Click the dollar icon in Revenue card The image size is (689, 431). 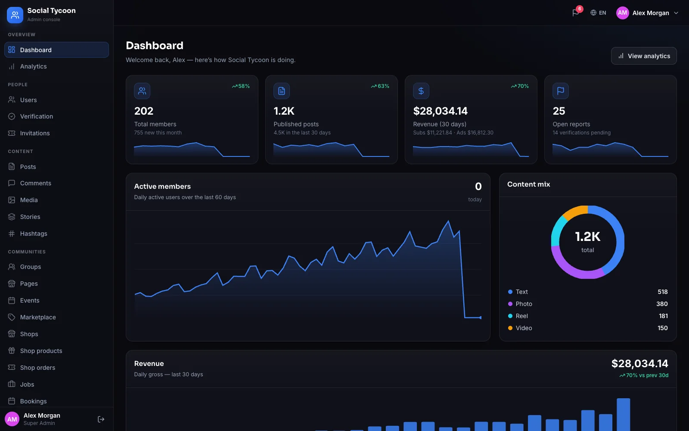pos(421,91)
